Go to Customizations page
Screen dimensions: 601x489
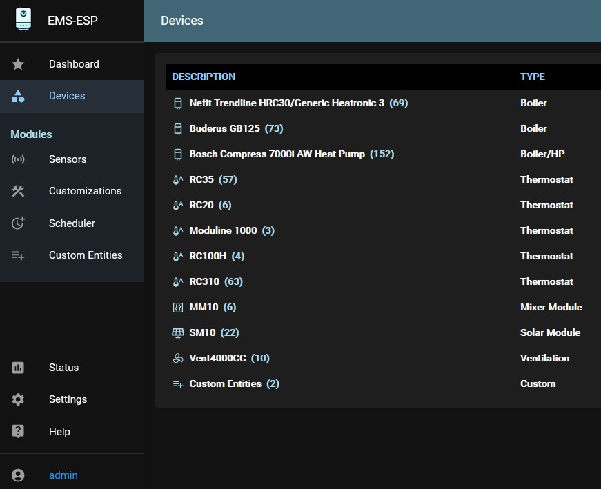coord(72,191)
